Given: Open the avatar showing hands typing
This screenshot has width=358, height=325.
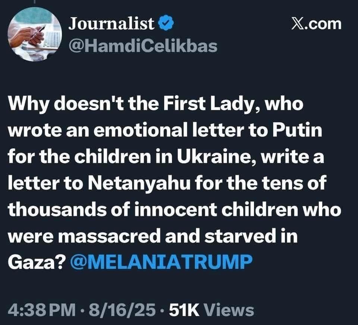Looking at the screenshot, I should [x=35, y=34].
